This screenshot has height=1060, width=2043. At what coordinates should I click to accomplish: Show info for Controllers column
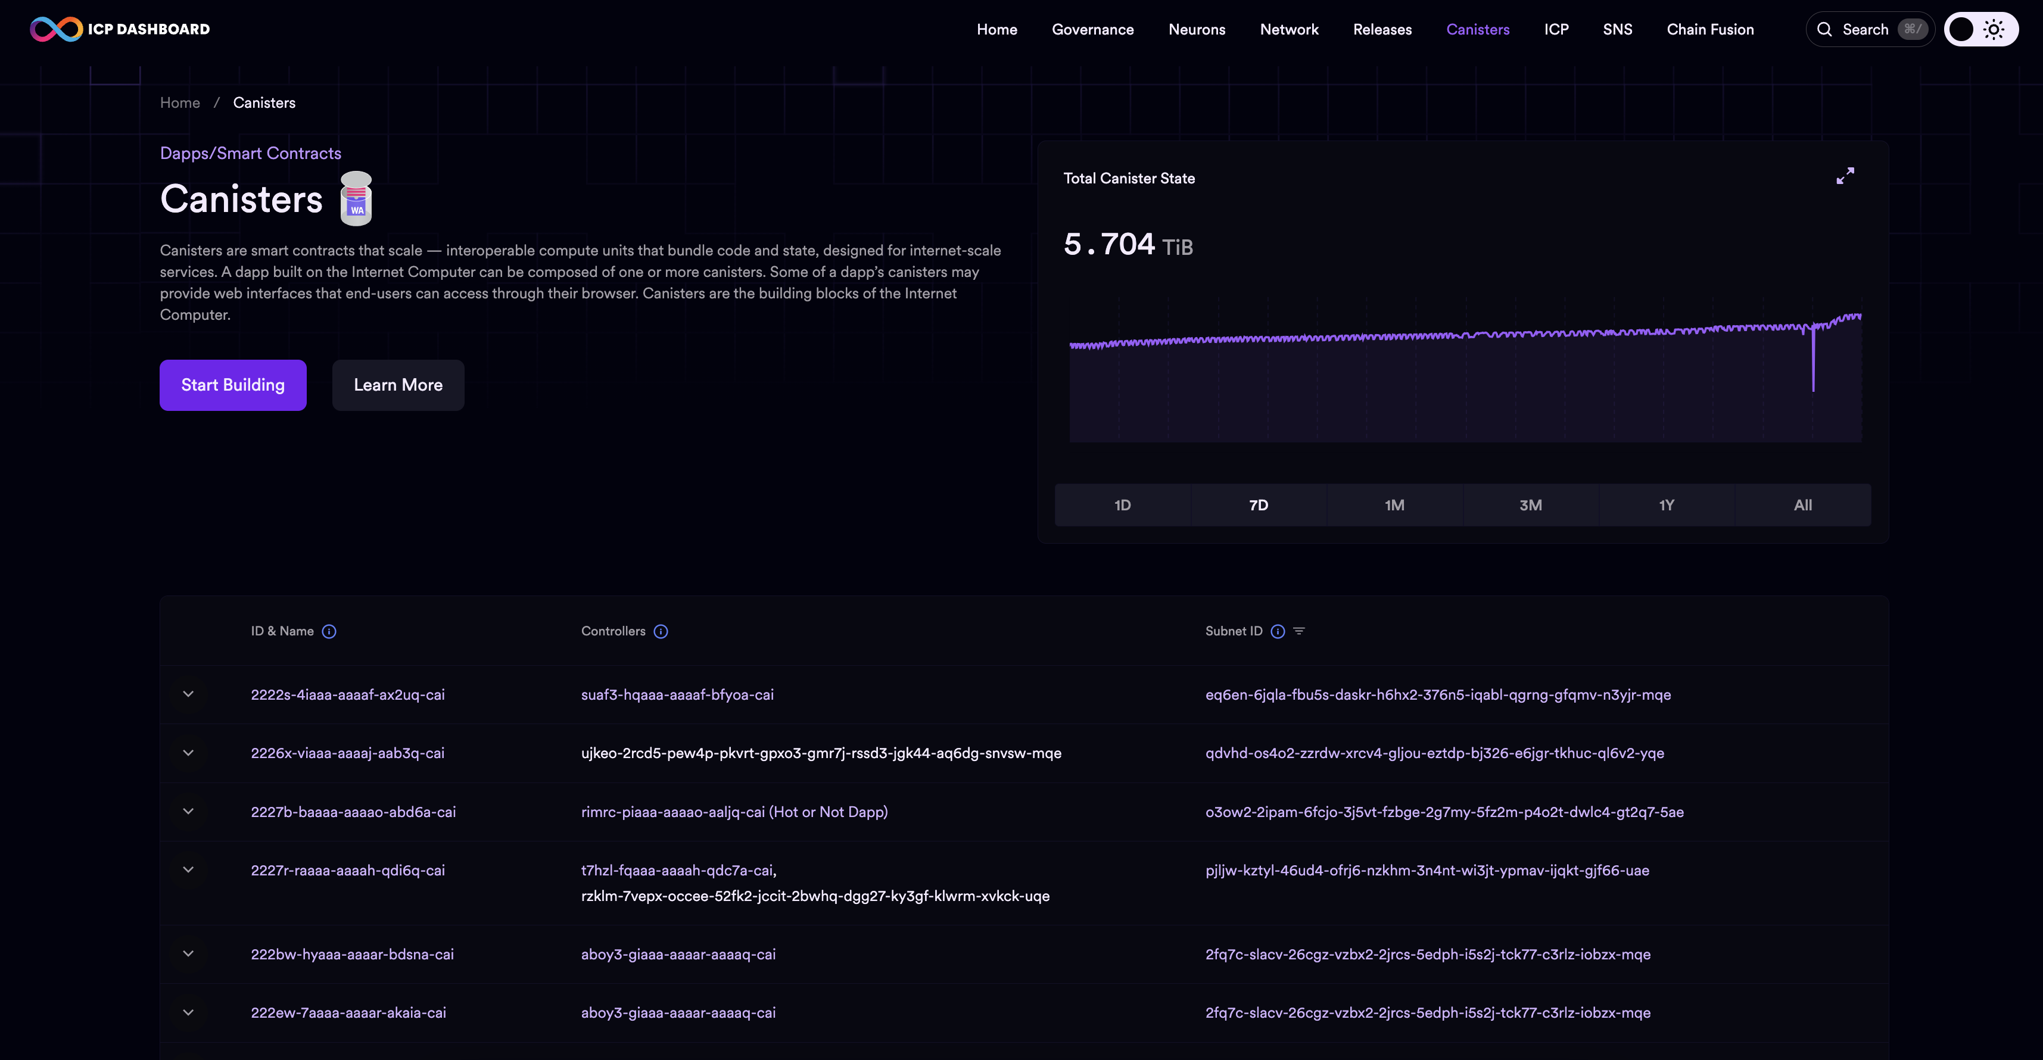661,631
